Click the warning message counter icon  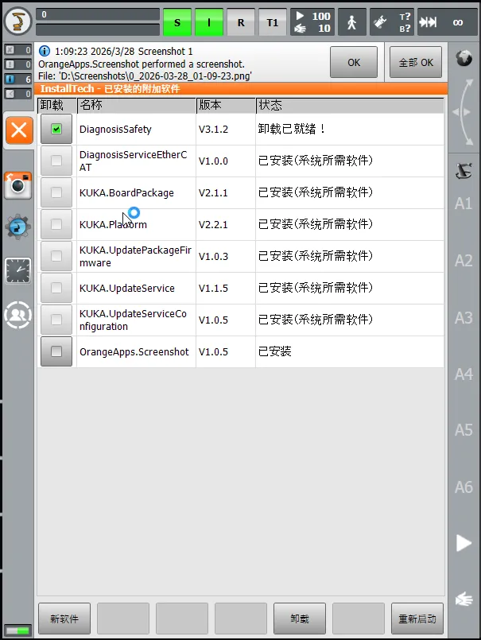coord(18,64)
